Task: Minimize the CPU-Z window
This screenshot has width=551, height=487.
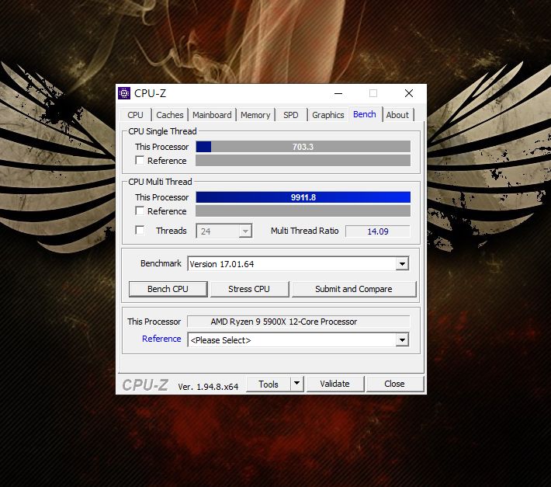Action: (x=338, y=93)
